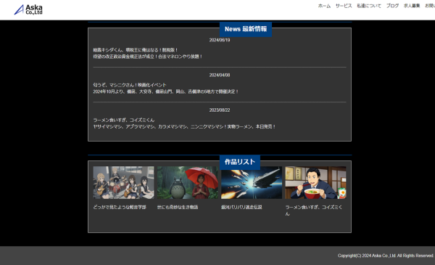
Task: Open the 匂うぞ、マシニクさん news title
Action: pyautogui.click(x=130, y=85)
